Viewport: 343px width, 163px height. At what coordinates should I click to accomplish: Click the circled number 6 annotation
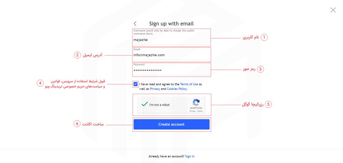(77, 124)
